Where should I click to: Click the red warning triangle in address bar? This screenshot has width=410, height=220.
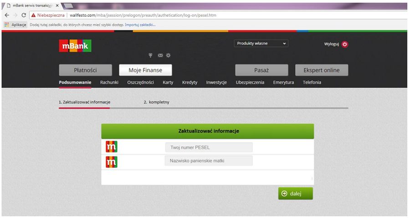click(33, 15)
